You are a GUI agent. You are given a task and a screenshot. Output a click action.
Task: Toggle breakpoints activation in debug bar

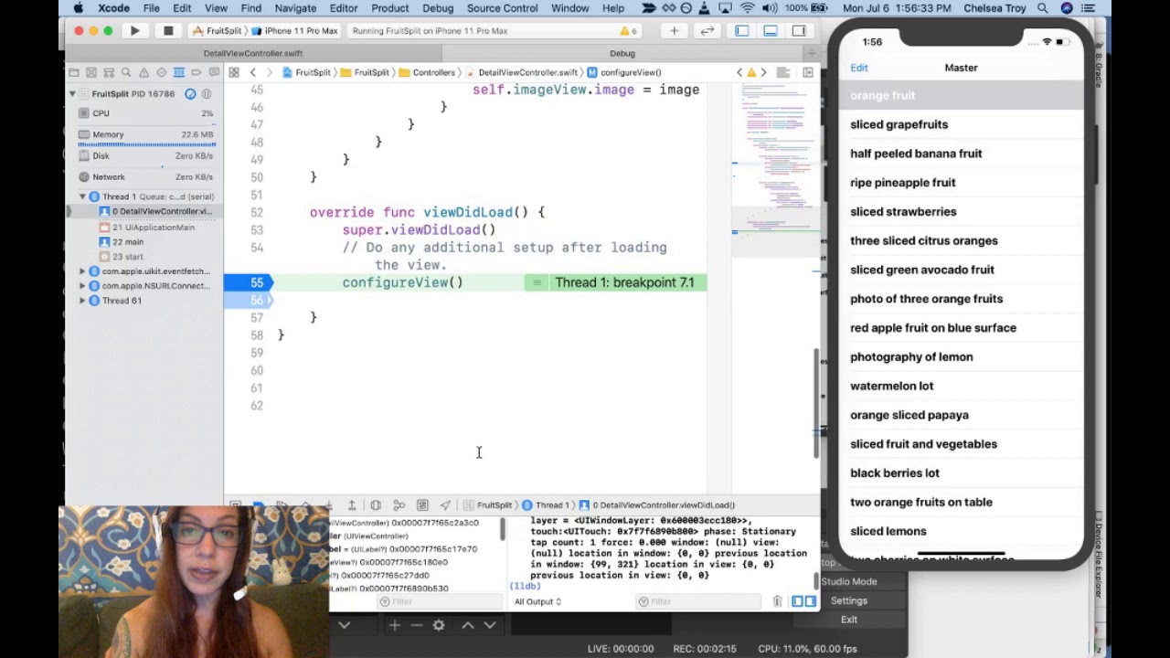[x=259, y=505]
